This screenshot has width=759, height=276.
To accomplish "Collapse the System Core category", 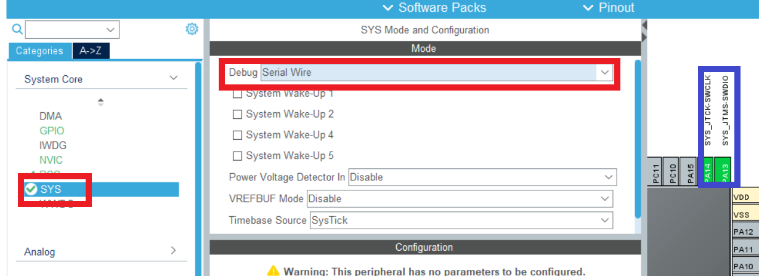I will coord(174,78).
